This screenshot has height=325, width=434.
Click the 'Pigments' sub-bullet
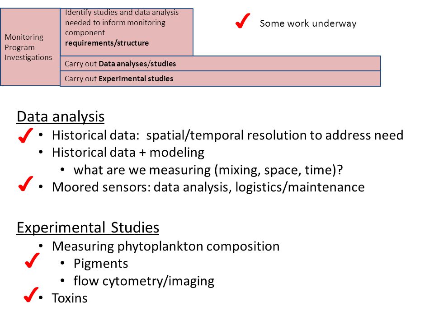pyautogui.click(x=101, y=264)
